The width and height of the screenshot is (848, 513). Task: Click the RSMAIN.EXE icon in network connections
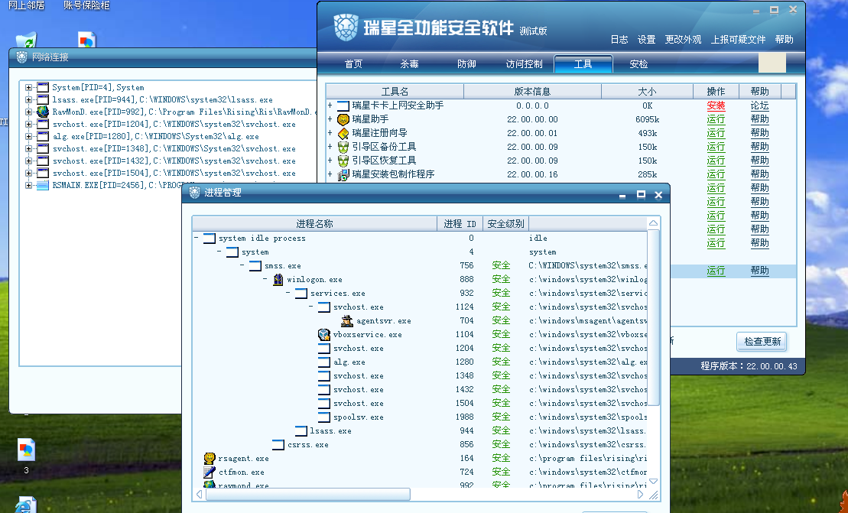point(43,186)
